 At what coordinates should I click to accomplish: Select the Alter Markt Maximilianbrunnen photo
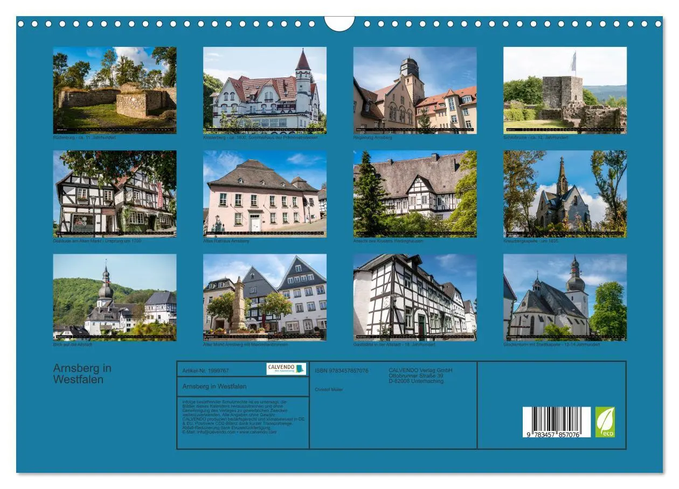click(x=265, y=297)
